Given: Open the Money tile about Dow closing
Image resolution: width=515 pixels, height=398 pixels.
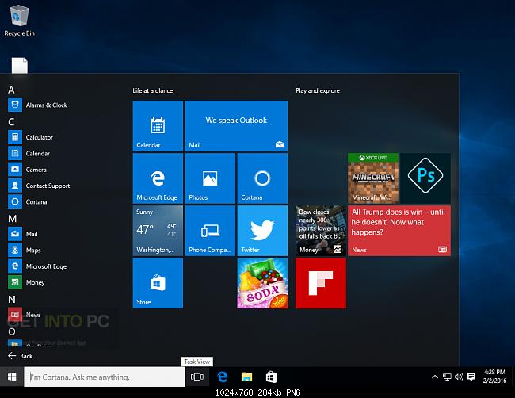Looking at the screenshot, I should pyautogui.click(x=321, y=231).
